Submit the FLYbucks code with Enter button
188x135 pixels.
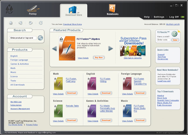click(x=175, y=40)
